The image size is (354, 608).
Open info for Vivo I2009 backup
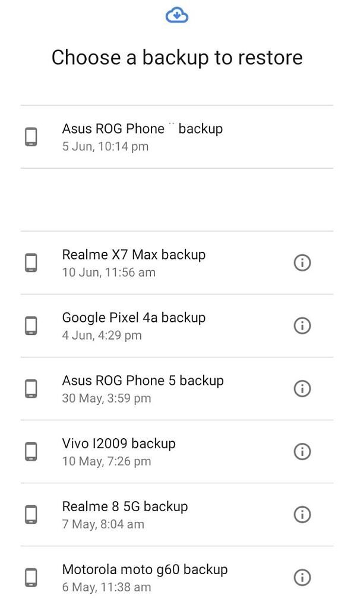pyautogui.click(x=302, y=451)
